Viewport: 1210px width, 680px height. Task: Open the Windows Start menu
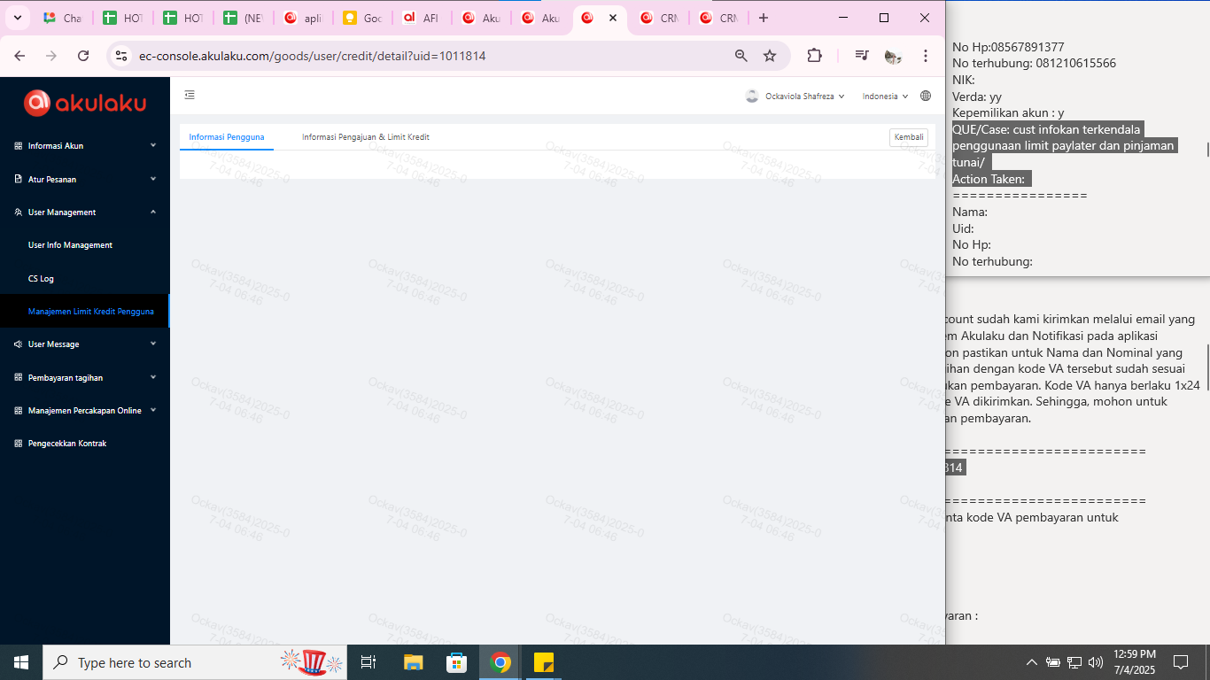(21, 662)
